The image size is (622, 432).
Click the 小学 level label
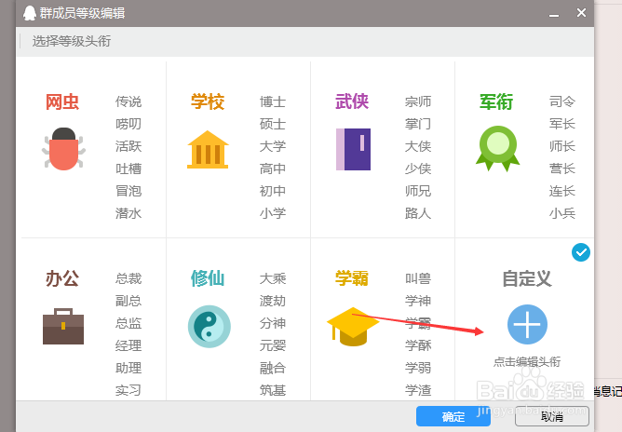[273, 213]
